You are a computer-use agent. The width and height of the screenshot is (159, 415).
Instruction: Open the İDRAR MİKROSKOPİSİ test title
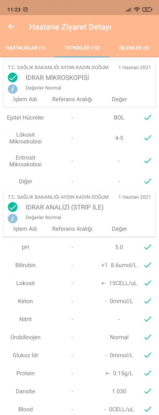(57, 78)
